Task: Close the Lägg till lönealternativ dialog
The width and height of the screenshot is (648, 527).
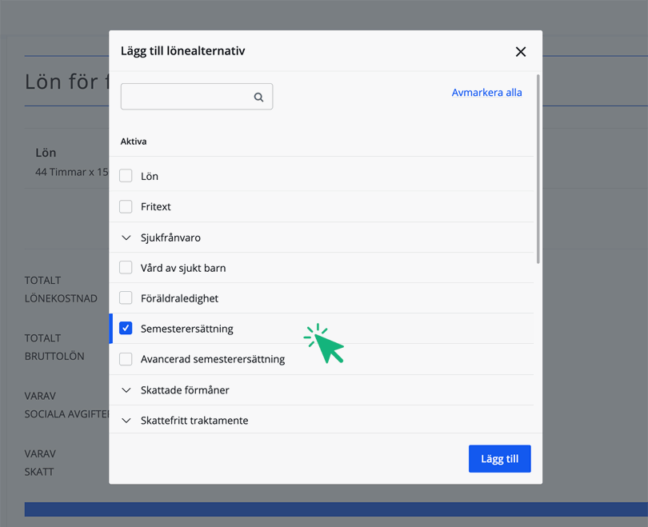Action: click(x=520, y=52)
